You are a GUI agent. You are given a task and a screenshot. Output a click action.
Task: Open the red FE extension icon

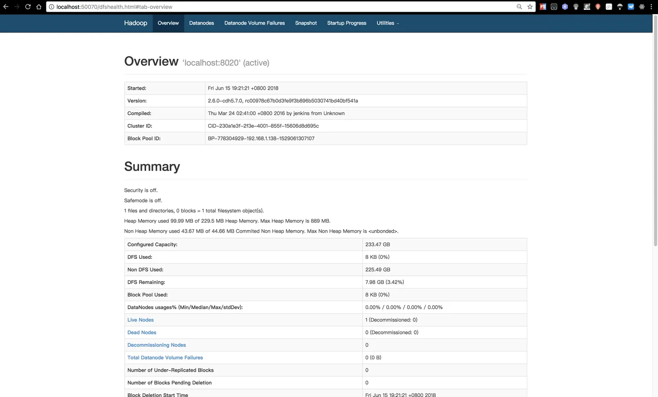543,7
